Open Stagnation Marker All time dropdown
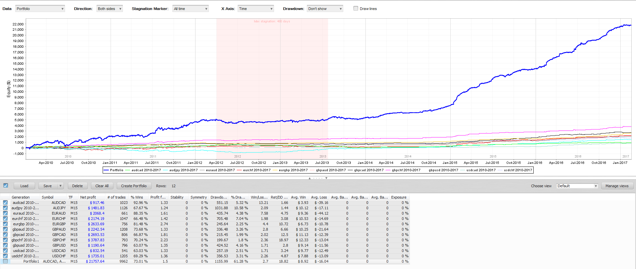 pyautogui.click(x=191, y=9)
